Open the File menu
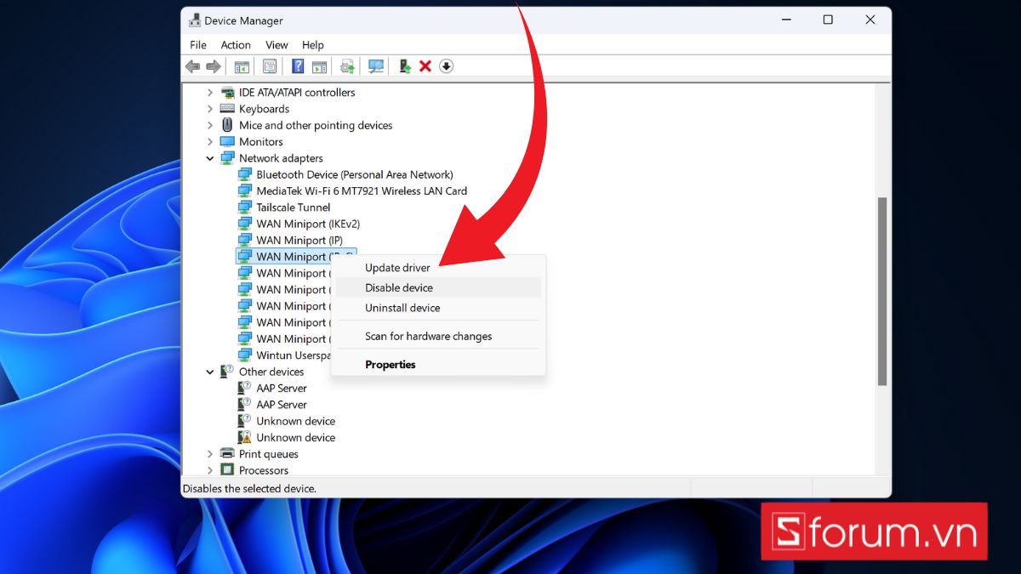This screenshot has height=574, width=1021. pos(198,44)
